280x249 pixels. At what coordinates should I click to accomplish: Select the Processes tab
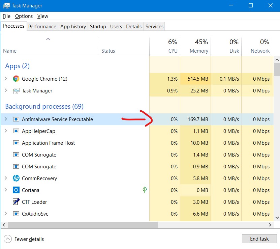coord(13,26)
